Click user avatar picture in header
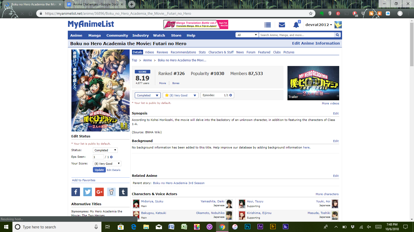The width and height of the screenshot is (414, 232). [338, 25]
